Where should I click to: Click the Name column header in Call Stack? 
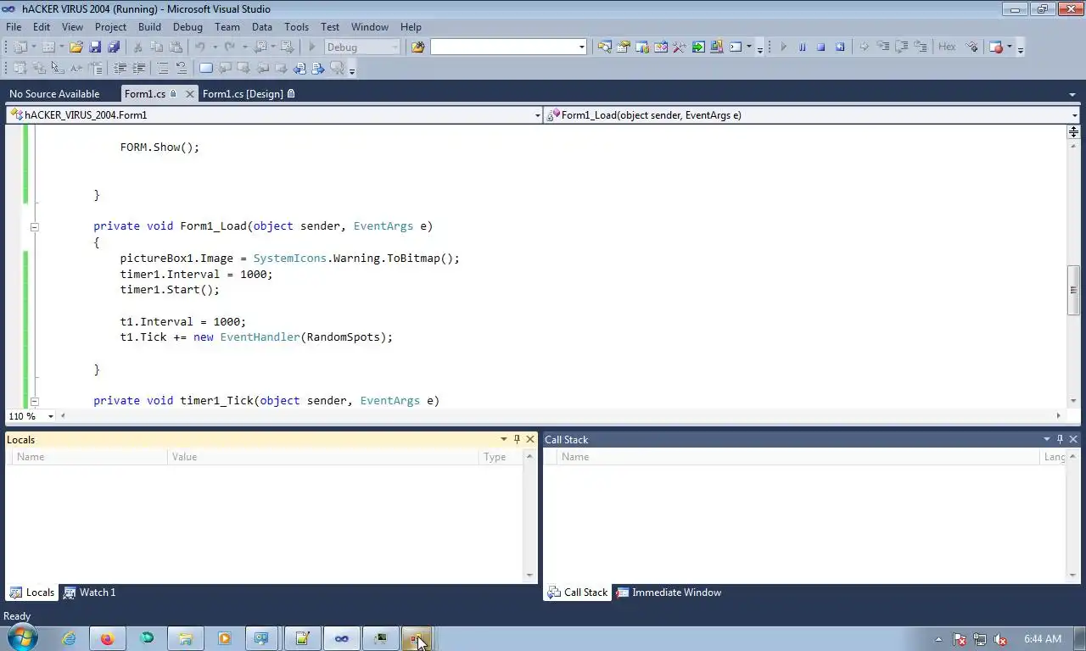pyautogui.click(x=798, y=457)
